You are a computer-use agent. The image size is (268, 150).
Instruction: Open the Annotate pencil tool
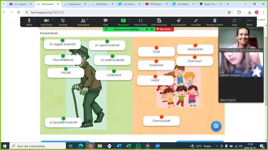(196, 22)
